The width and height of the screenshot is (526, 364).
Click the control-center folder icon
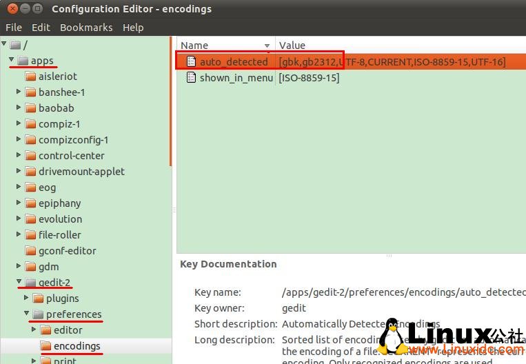[30, 156]
